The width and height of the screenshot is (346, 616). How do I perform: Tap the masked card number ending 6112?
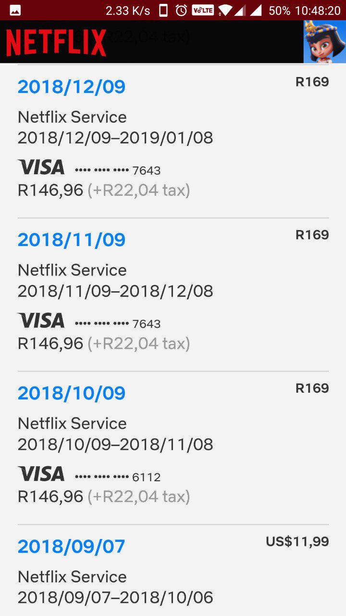pyautogui.click(x=118, y=477)
